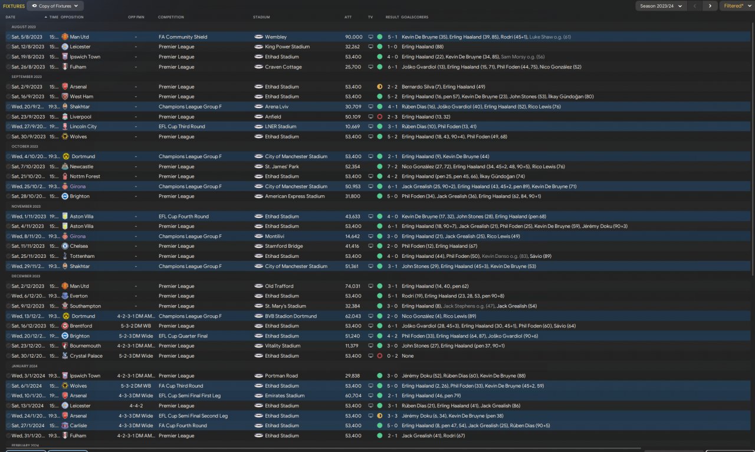Click the Brentford club badge

coord(65,326)
